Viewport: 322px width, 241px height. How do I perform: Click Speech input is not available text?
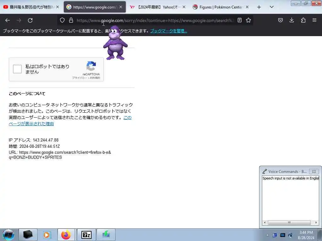pyautogui.click(x=291, y=178)
